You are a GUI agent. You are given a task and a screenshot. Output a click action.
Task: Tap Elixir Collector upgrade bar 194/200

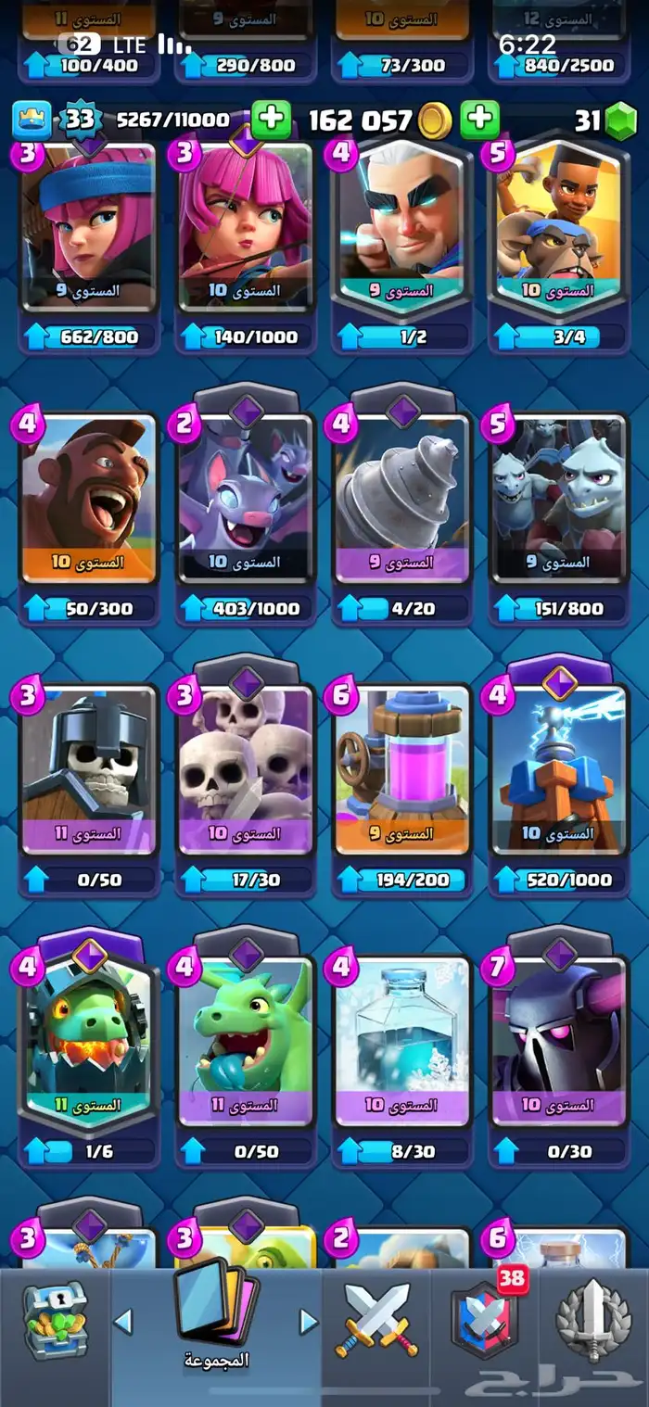coord(402,880)
